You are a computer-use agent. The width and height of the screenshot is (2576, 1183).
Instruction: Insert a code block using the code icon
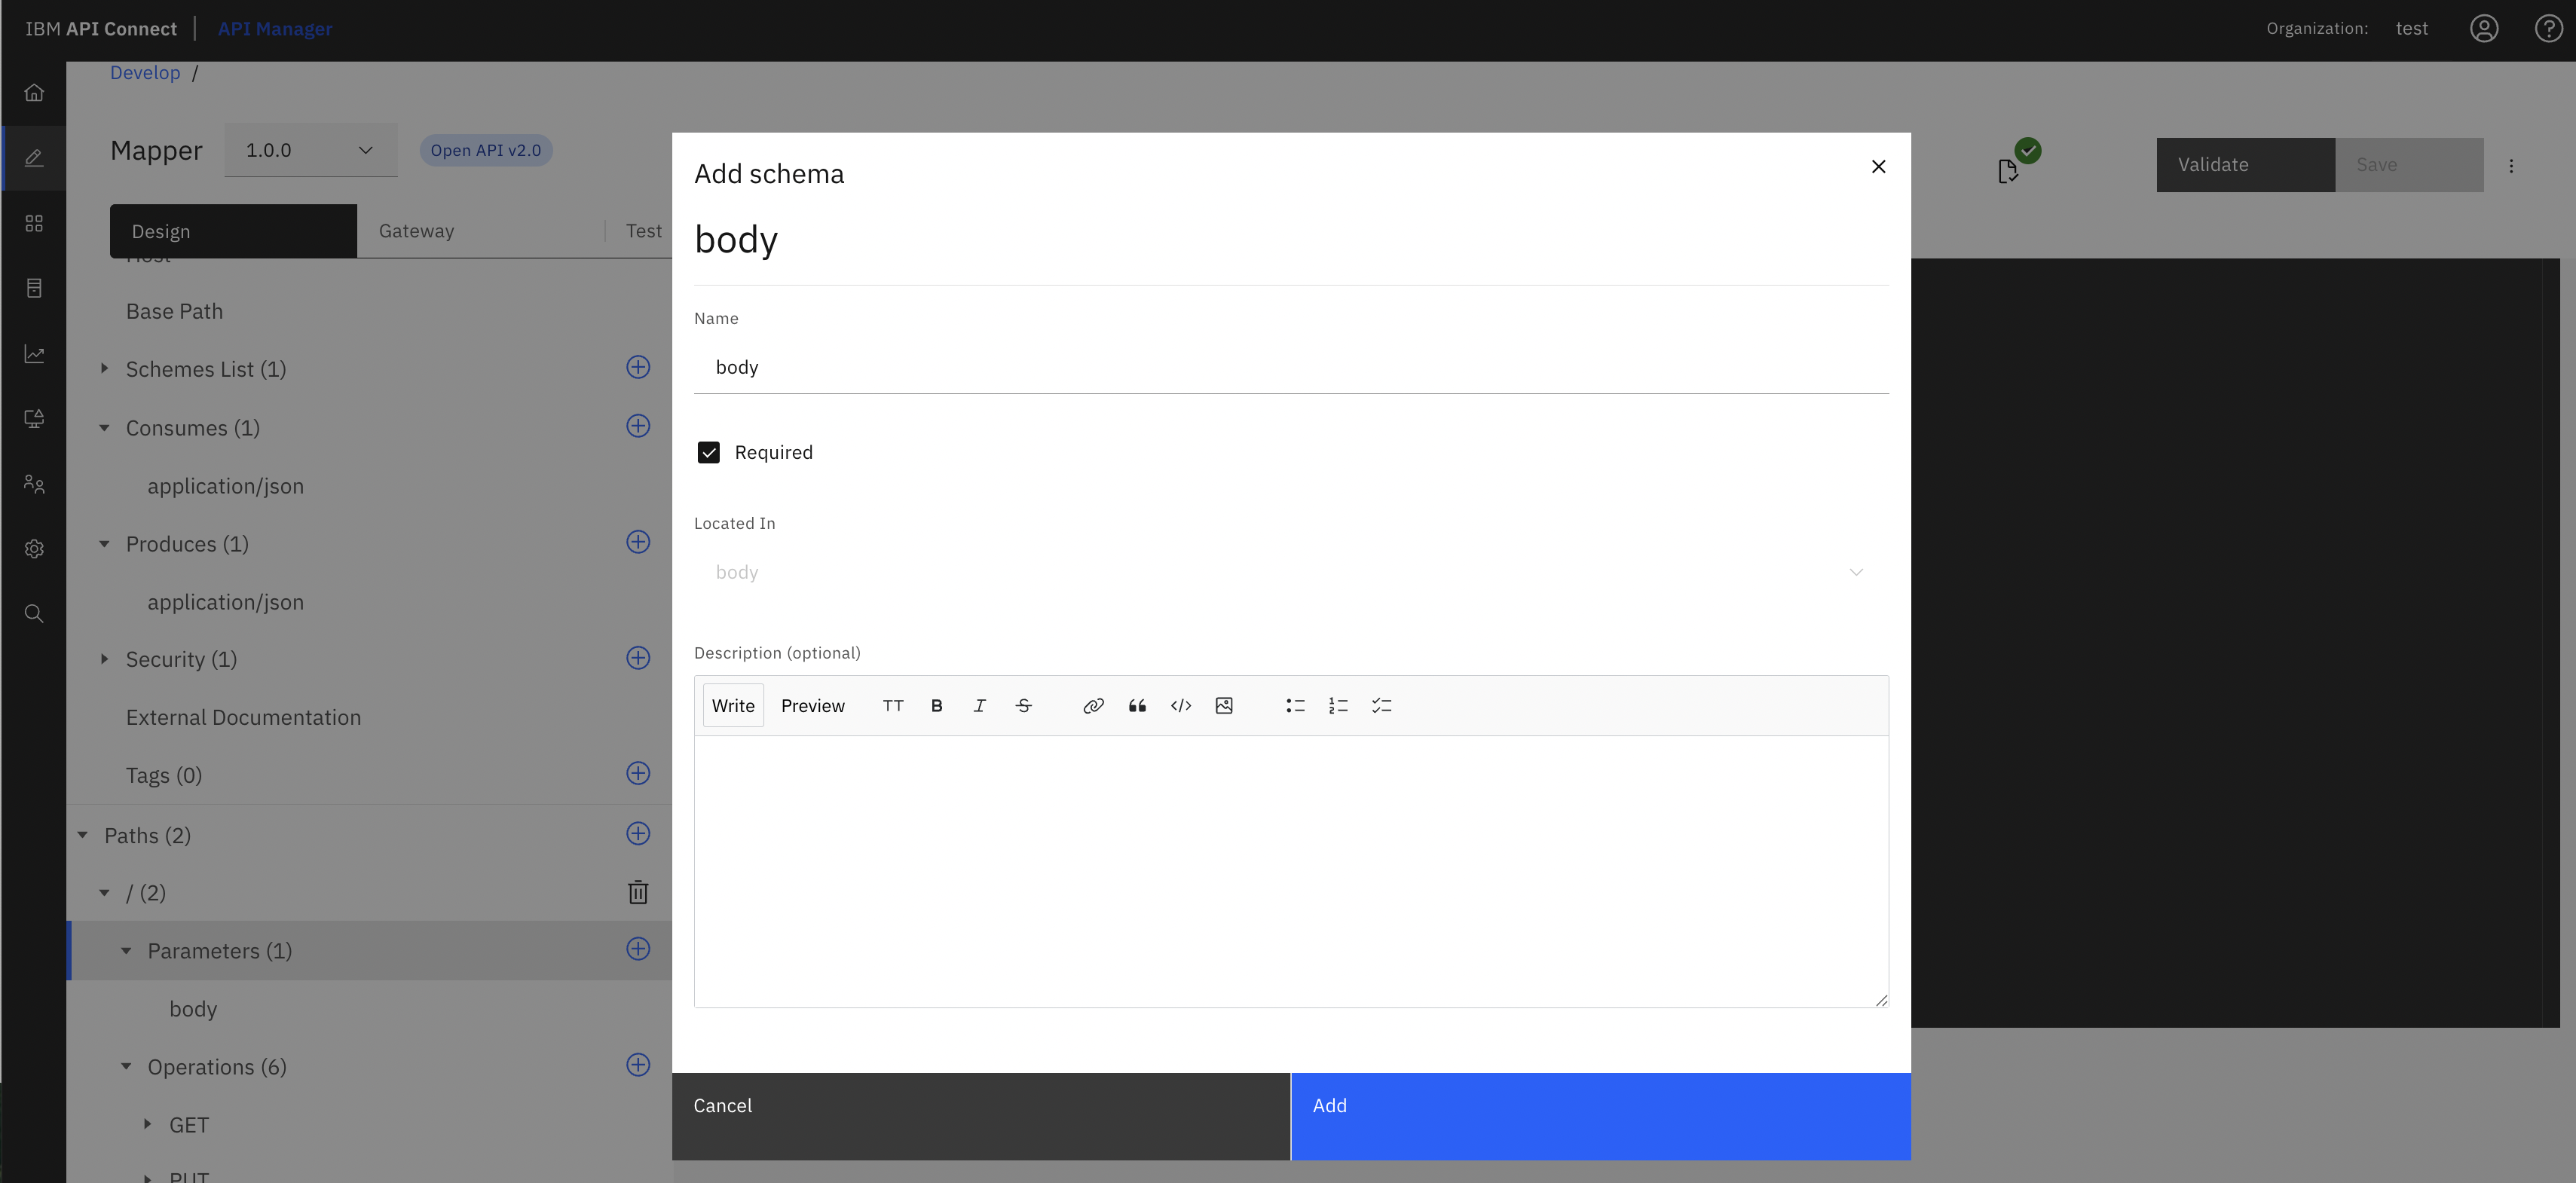(1180, 706)
